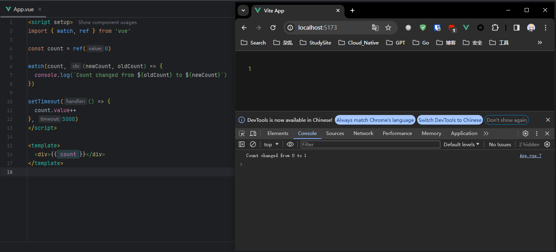Open the top JavaScript context dropdown
Image resolution: width=556 pixels, height=252 pixels.
coord(271,144)
